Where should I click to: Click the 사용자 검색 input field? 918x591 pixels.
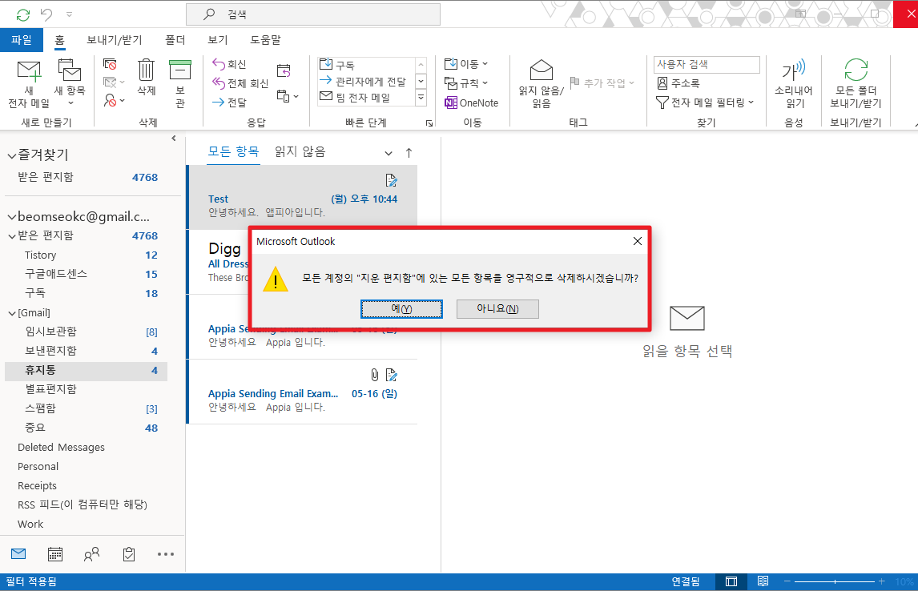click(x=707, y=64)
